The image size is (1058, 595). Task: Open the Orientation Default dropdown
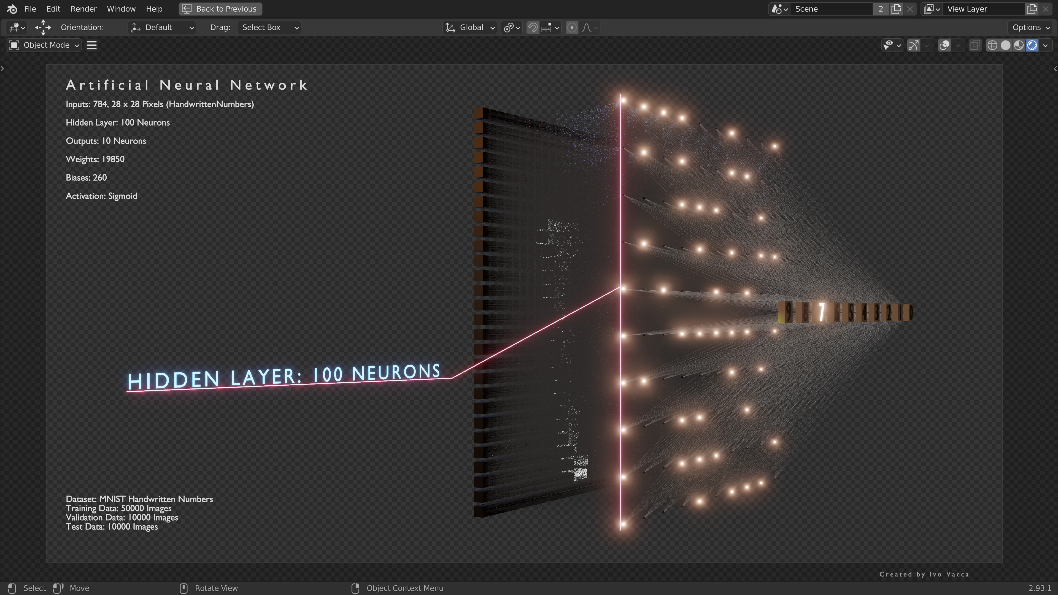(x=161, y=28)
